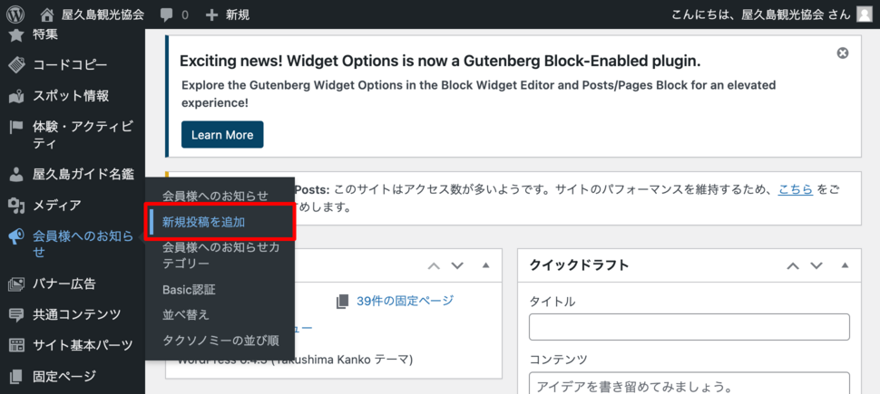Screen dimensions: 880x394
Task: Click the plus icon next to 新規
Action: (x=211, y=15)
